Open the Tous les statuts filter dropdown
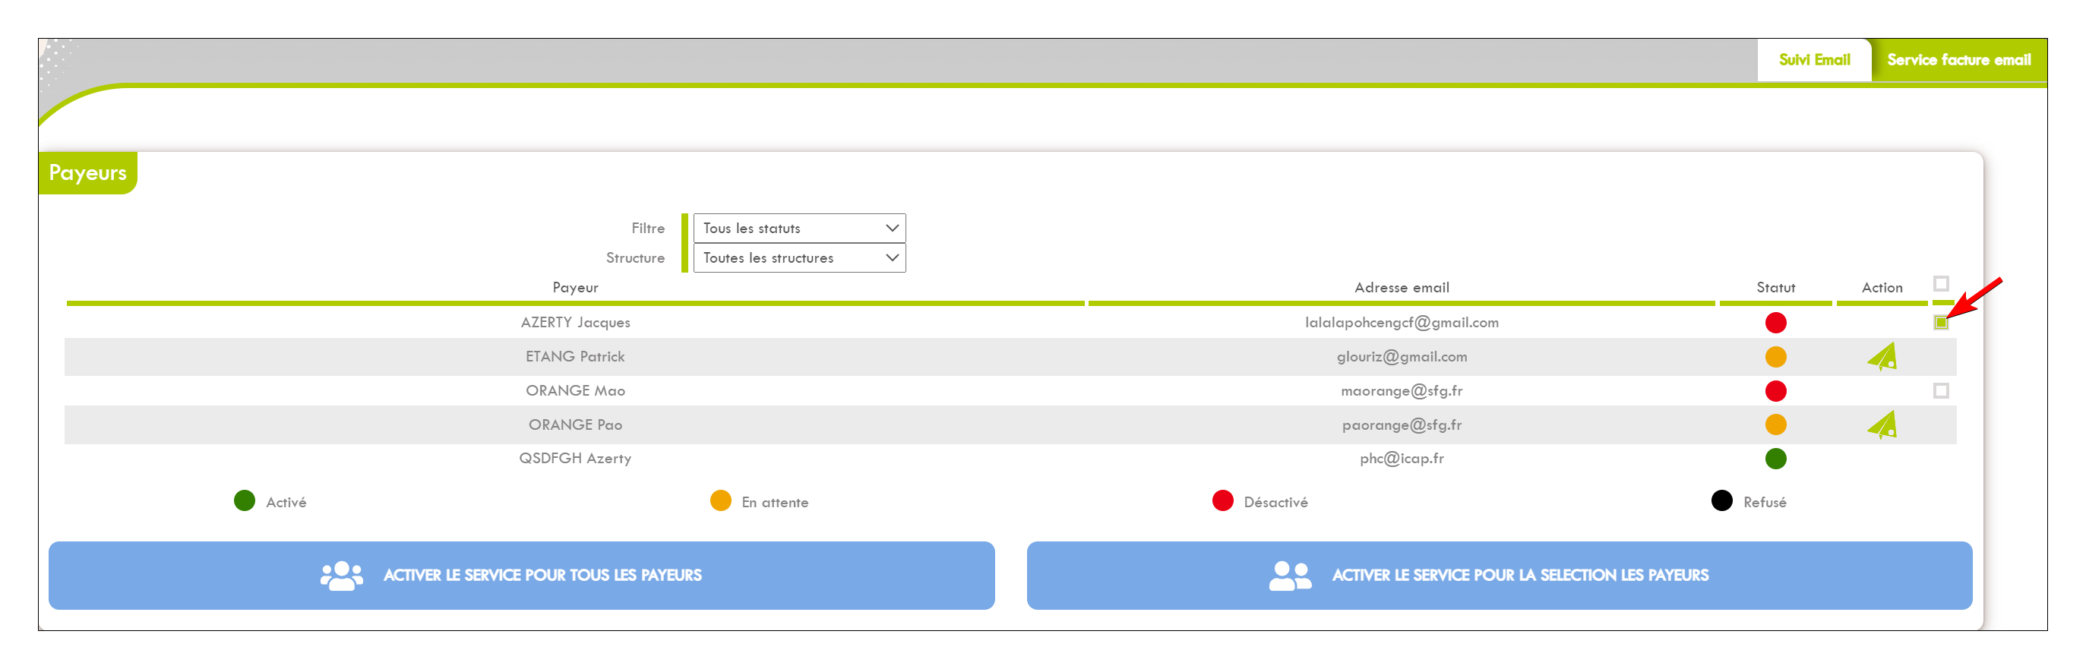The height and width of the screenshot is (669, 2086). point(799,229)
